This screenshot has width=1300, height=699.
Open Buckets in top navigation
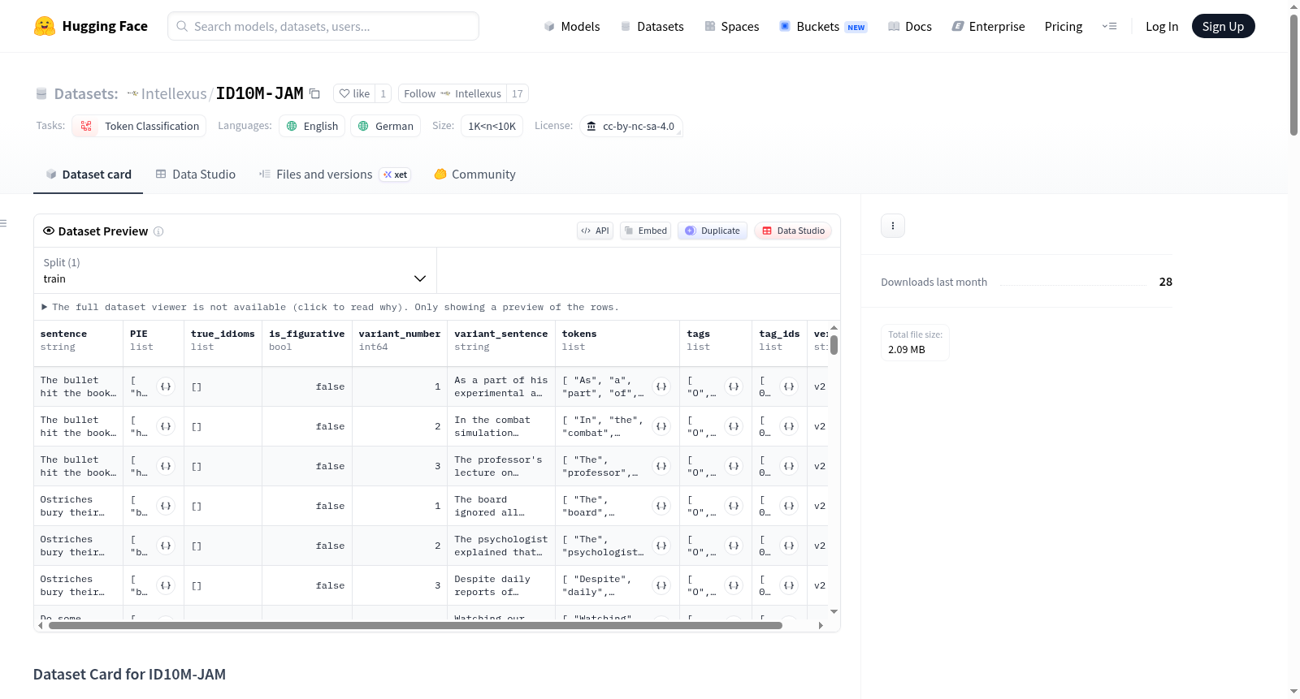click(x=823, y=26)
